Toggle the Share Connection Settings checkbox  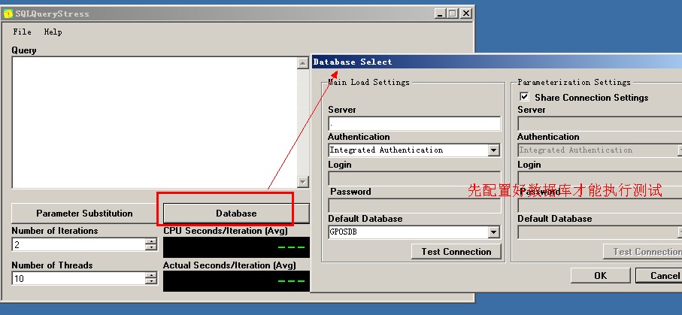pyautogui.click(x=525, y=96)
